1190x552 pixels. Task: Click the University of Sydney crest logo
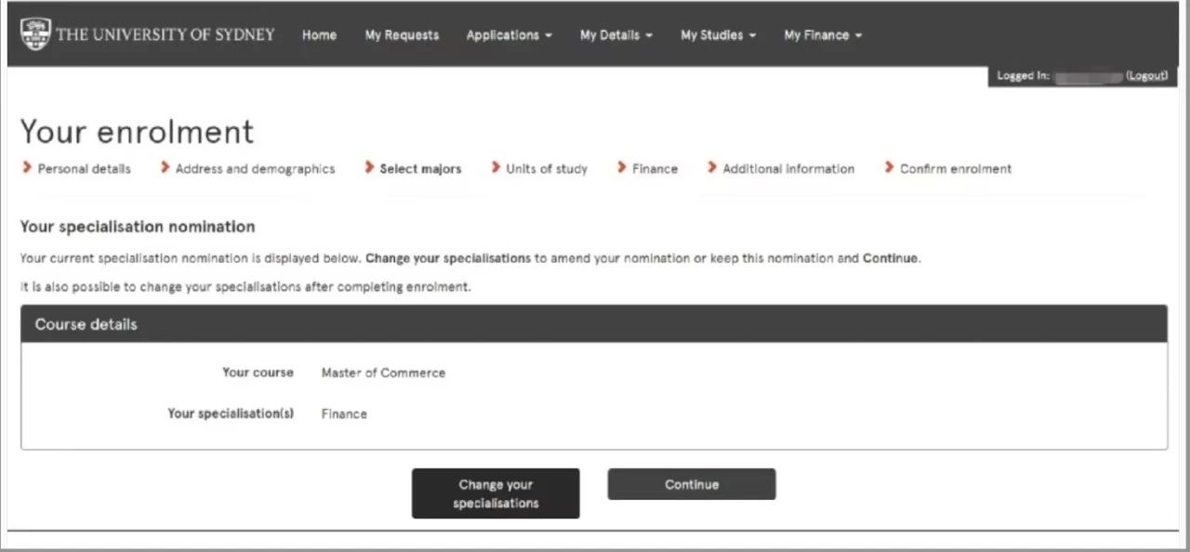point(35,34)
